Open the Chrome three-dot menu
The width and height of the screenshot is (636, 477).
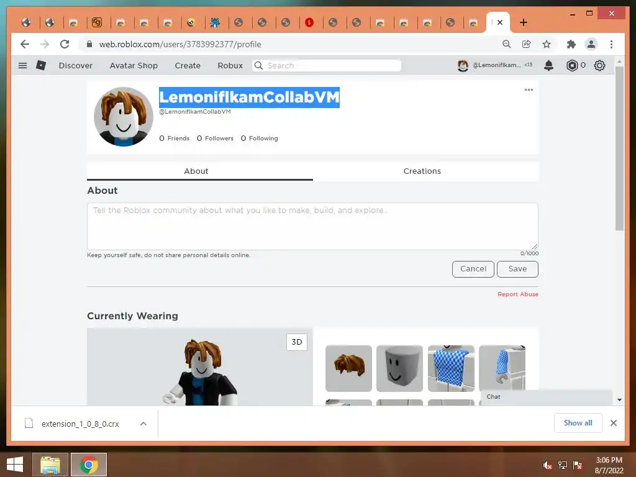pos(611,44)
